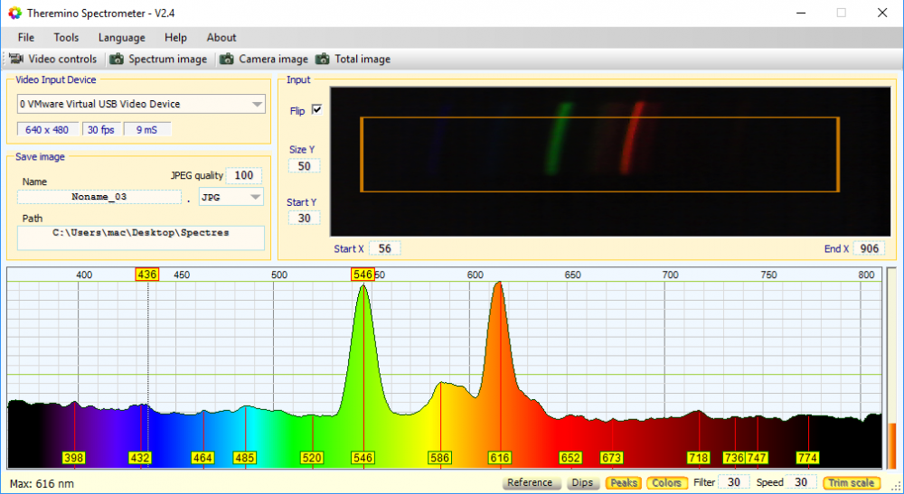This screenshot has width=904, height=494.
Task: Click the Camera image toolbar icon
Action: pos(227,59)
